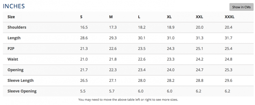Select the Opening row label
The width and height of the screenshot is (255, 105).
[x=16, y=70]
